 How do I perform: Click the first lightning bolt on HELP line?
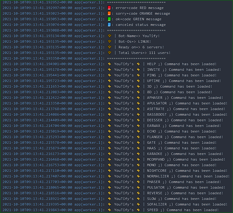click(x=110, y=64)
